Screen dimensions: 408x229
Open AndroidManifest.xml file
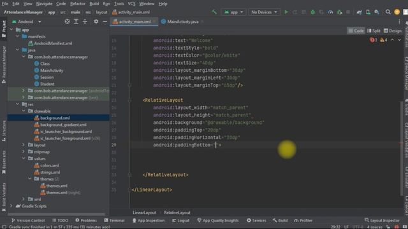click(53, 43)
